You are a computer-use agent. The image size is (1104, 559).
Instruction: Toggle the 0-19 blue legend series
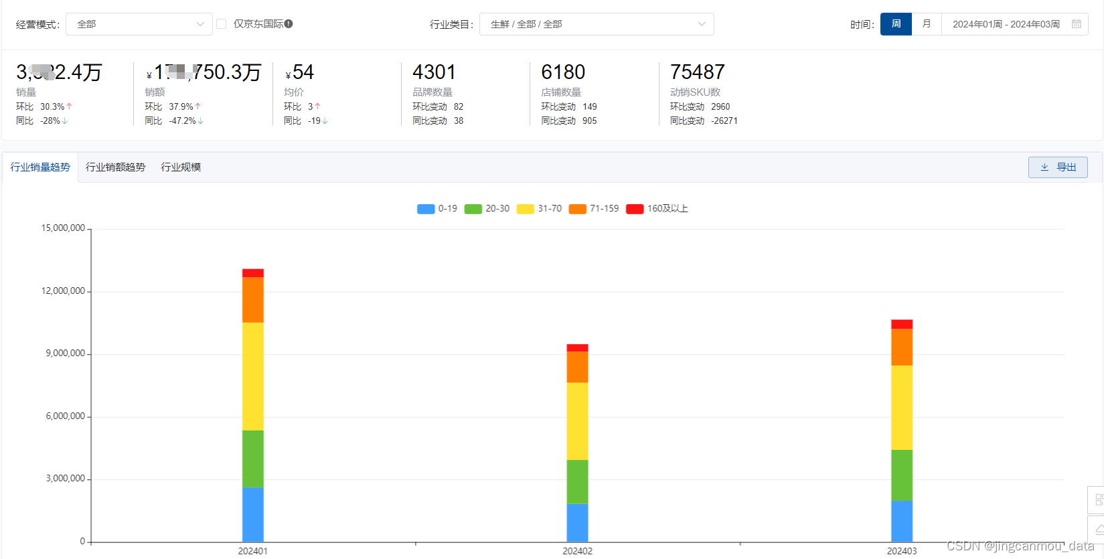pos(437,209)
